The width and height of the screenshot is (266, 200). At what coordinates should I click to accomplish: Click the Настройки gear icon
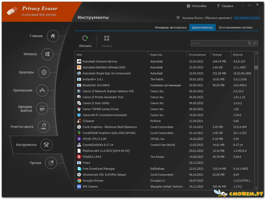[x=188, y=6]
